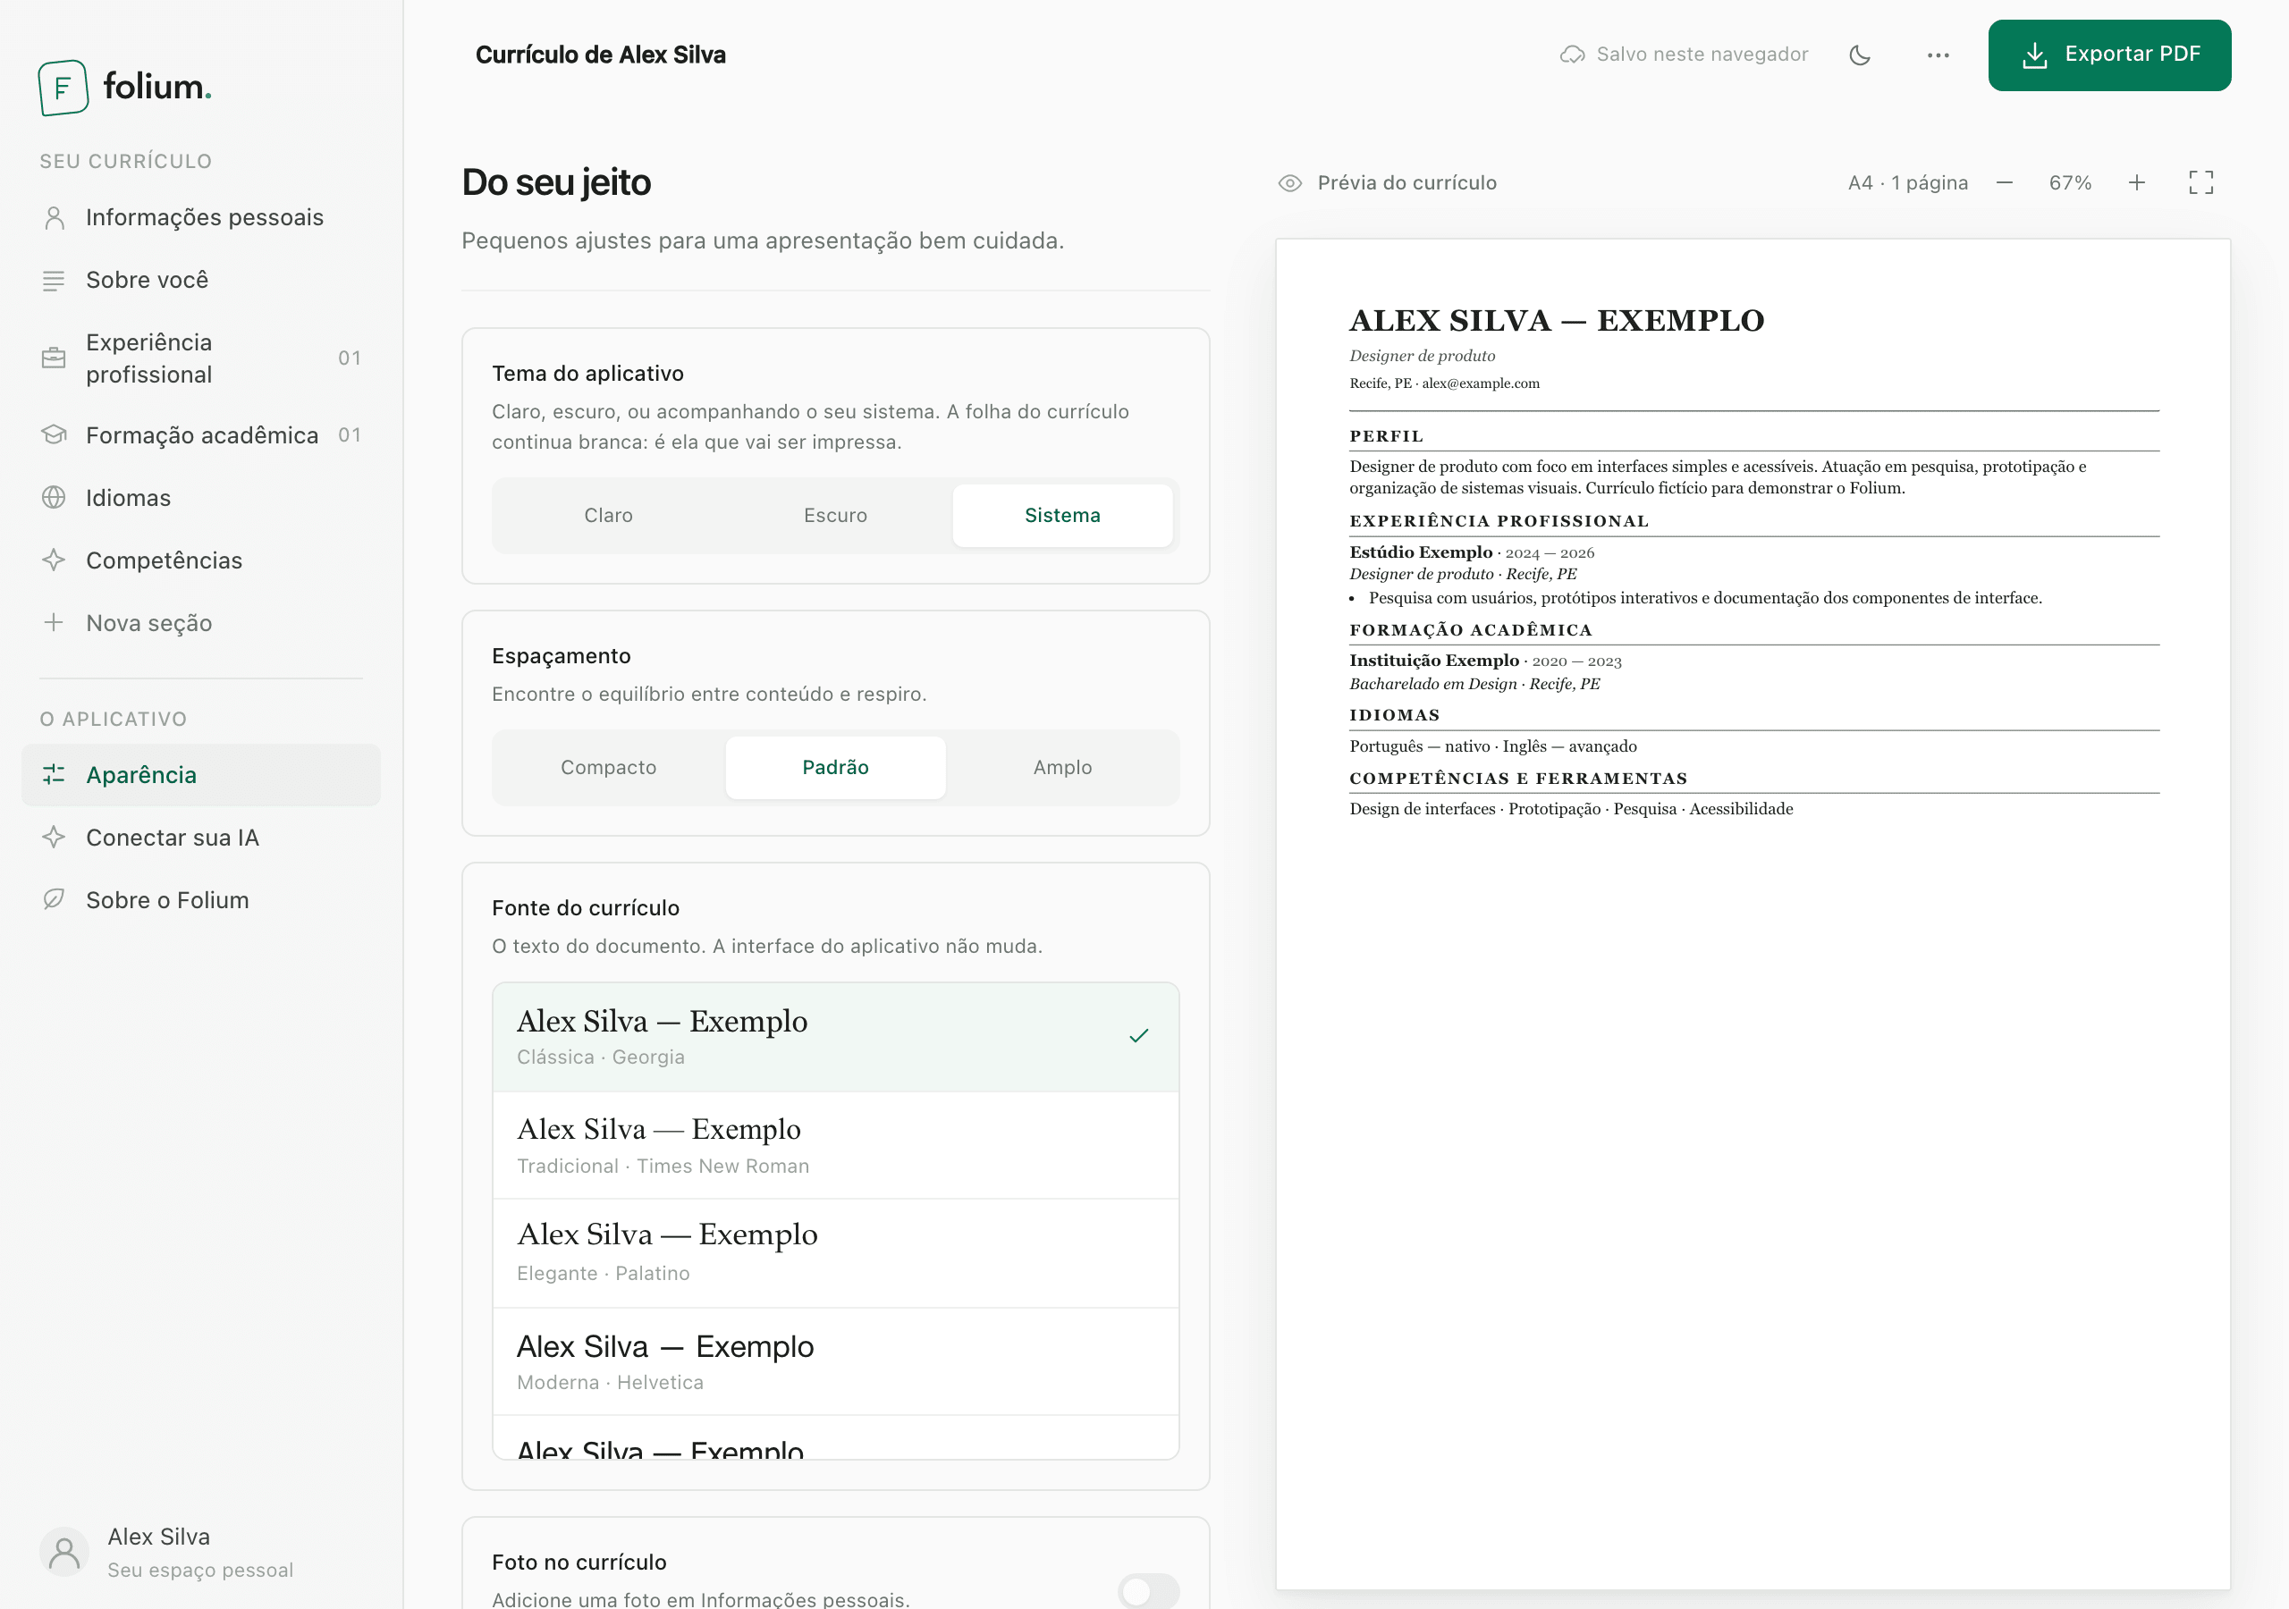Zoom in preview with plus icon
The height and width of the screenshot is (1609, 2289).
tap(2138, 183)
